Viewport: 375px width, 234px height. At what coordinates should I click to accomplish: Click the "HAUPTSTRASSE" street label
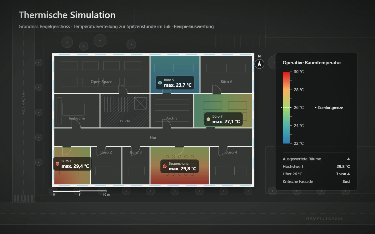(325, 218)
